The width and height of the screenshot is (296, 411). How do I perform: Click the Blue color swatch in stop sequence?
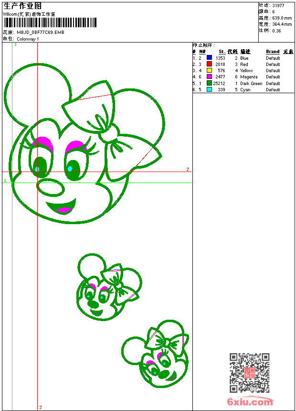209,58
